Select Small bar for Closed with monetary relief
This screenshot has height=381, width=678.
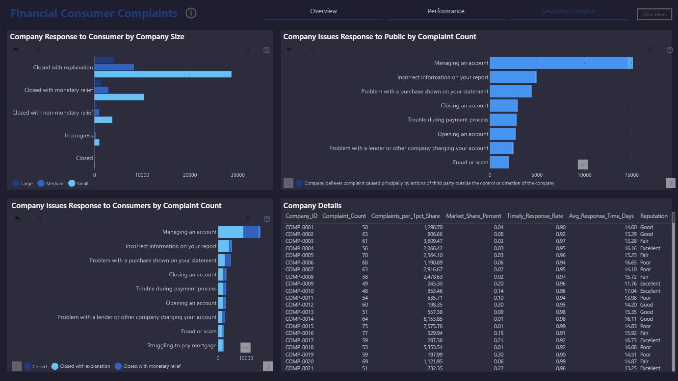[119, 97]
